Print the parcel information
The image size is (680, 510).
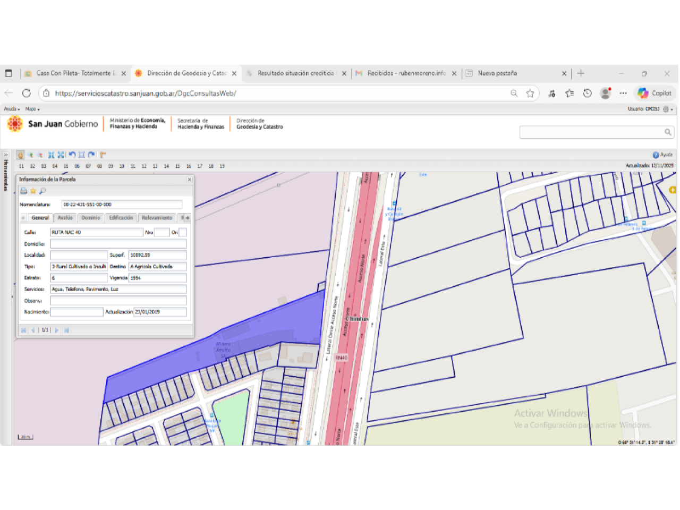pyautogui.click(x=24, y=191)
